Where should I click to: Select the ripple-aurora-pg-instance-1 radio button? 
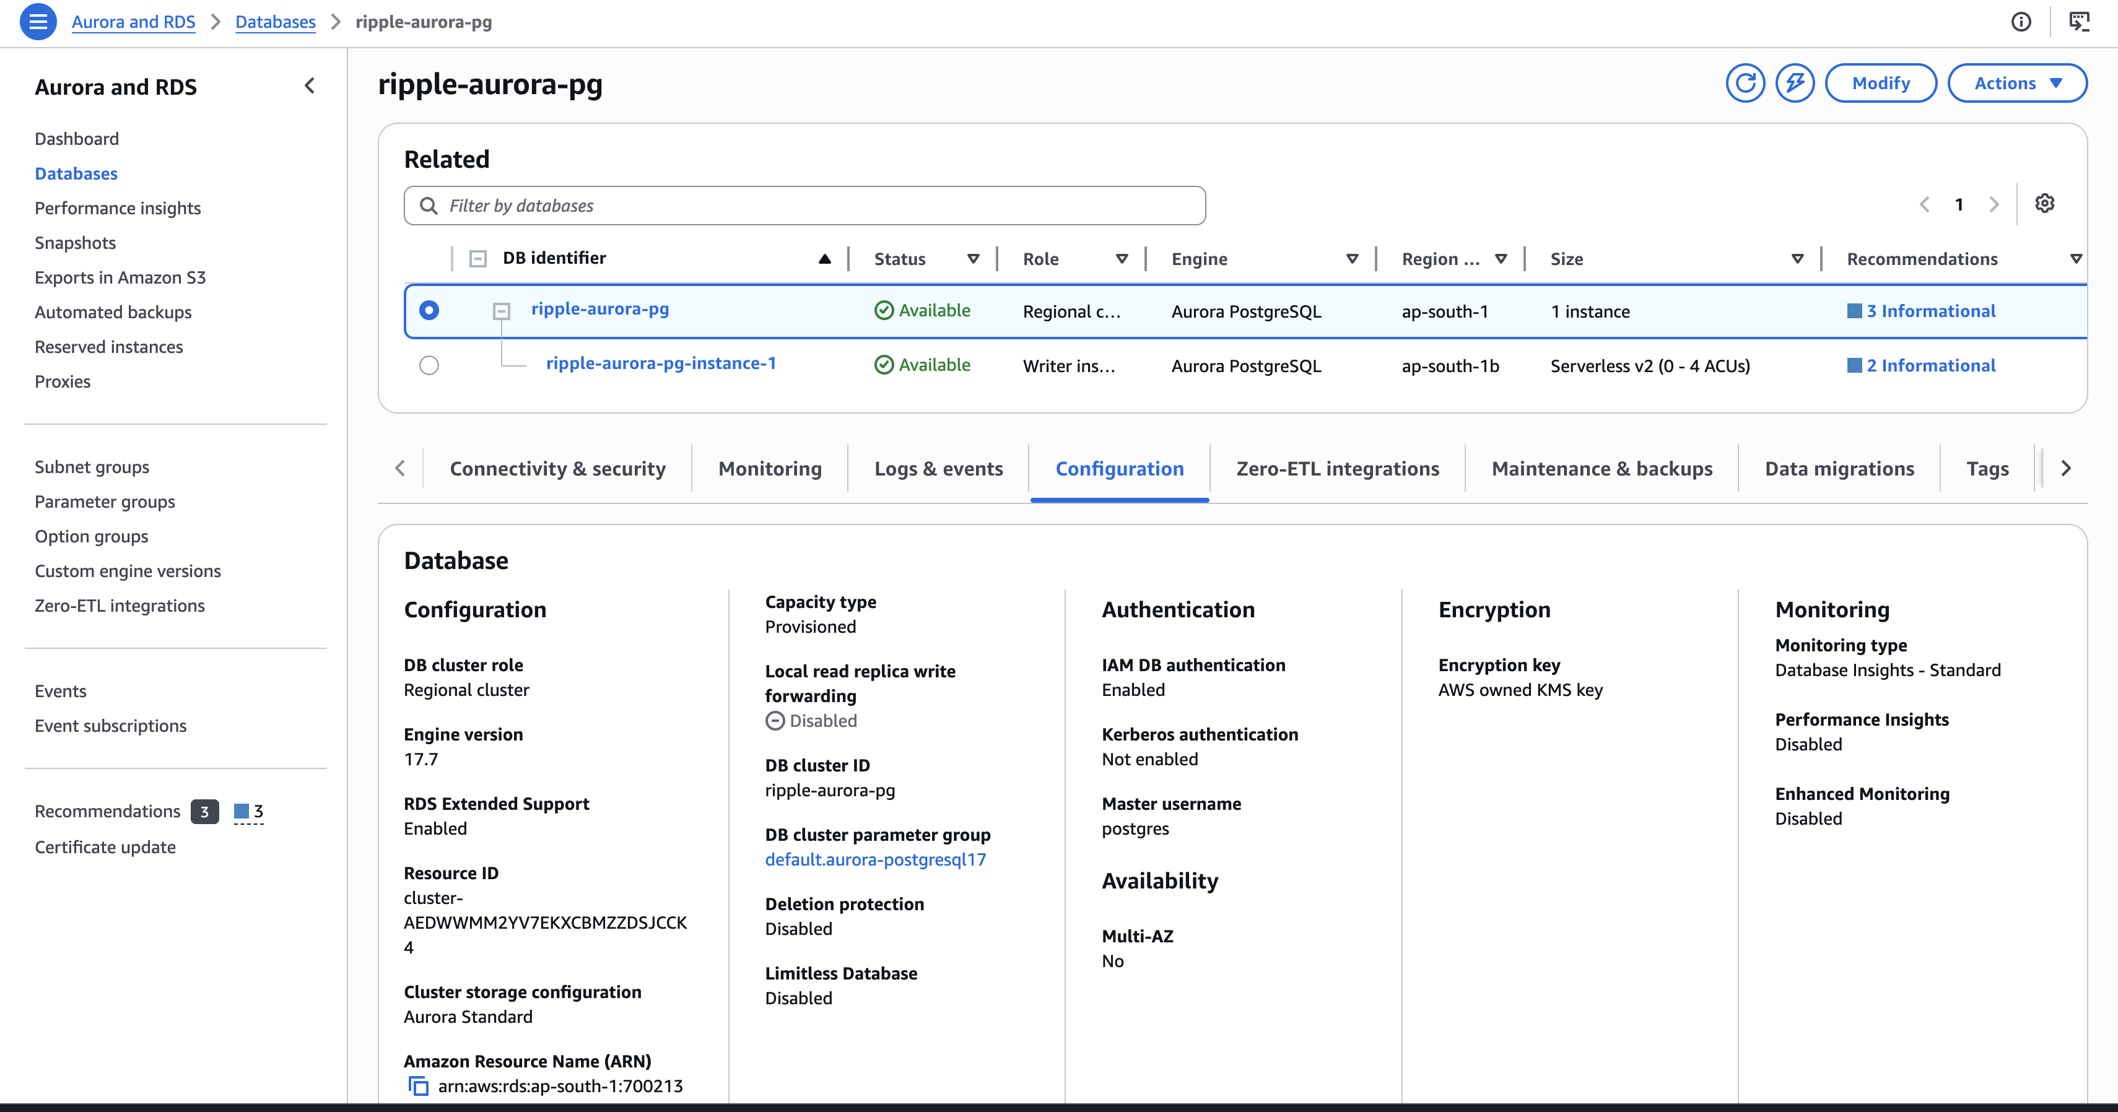[x=429, y=365]
